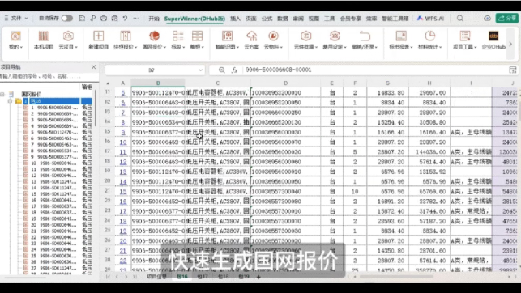Click the print icon in quick access bar

click(104, 19)
